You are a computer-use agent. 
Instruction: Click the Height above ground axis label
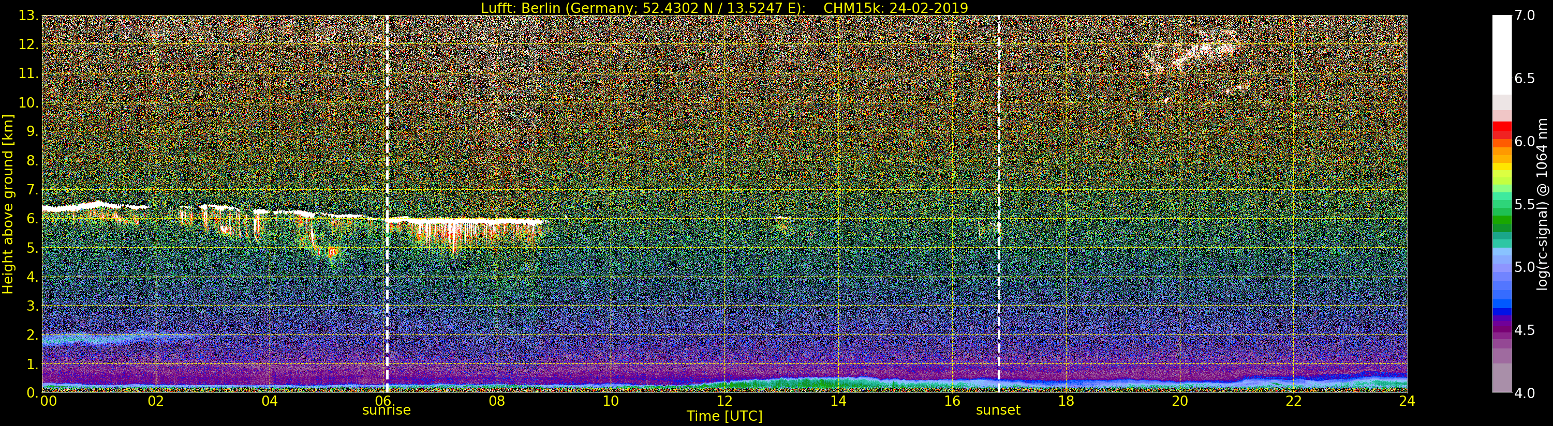[x=8, y=204]
